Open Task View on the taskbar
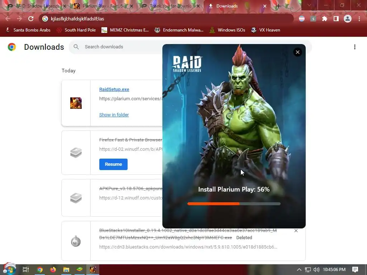367x275 pixels. [x=26, y=270]
